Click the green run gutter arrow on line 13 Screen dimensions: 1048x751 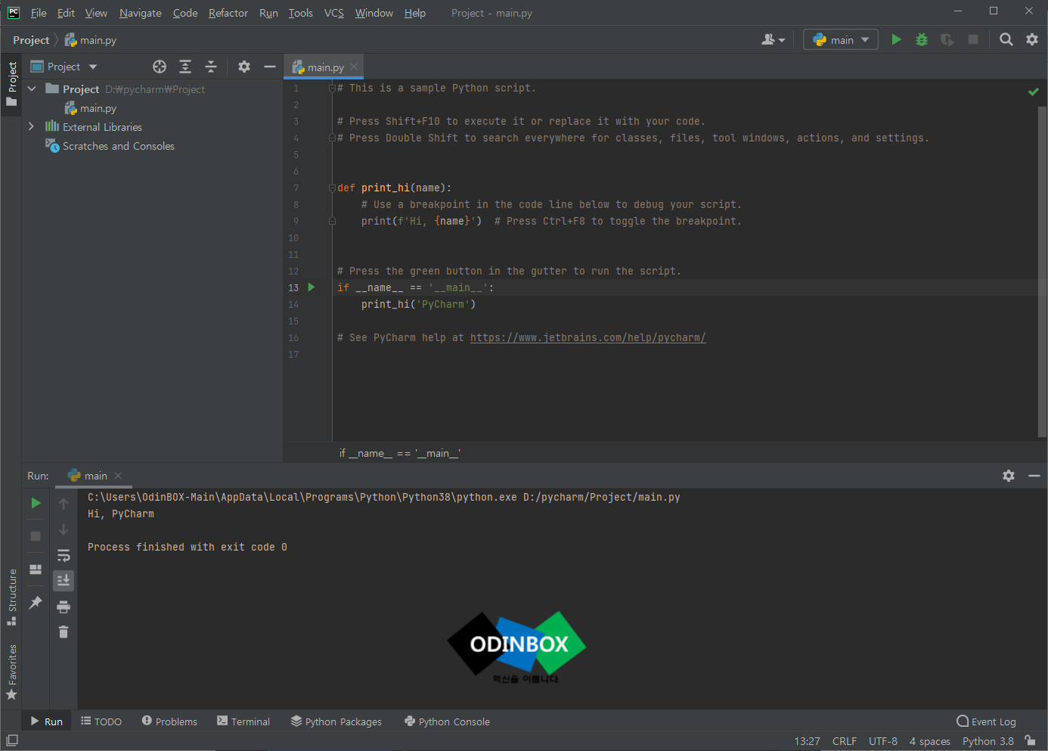point(311,287)
